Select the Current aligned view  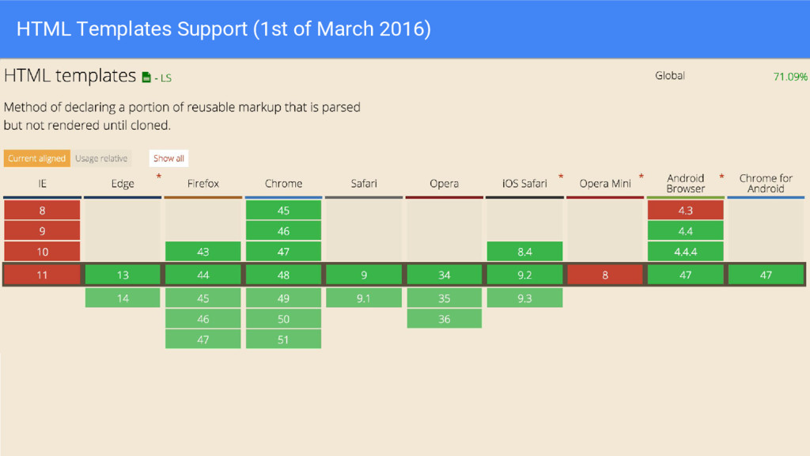click(36, 158)
